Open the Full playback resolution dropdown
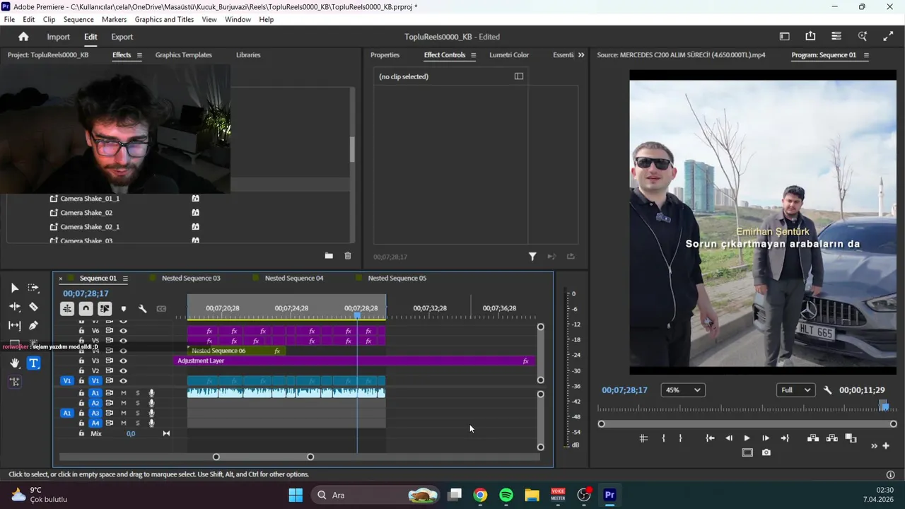Screen dimensions: 905x509 (x=795, y=390)
